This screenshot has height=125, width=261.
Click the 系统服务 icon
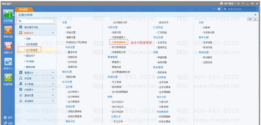coord(21,101)
